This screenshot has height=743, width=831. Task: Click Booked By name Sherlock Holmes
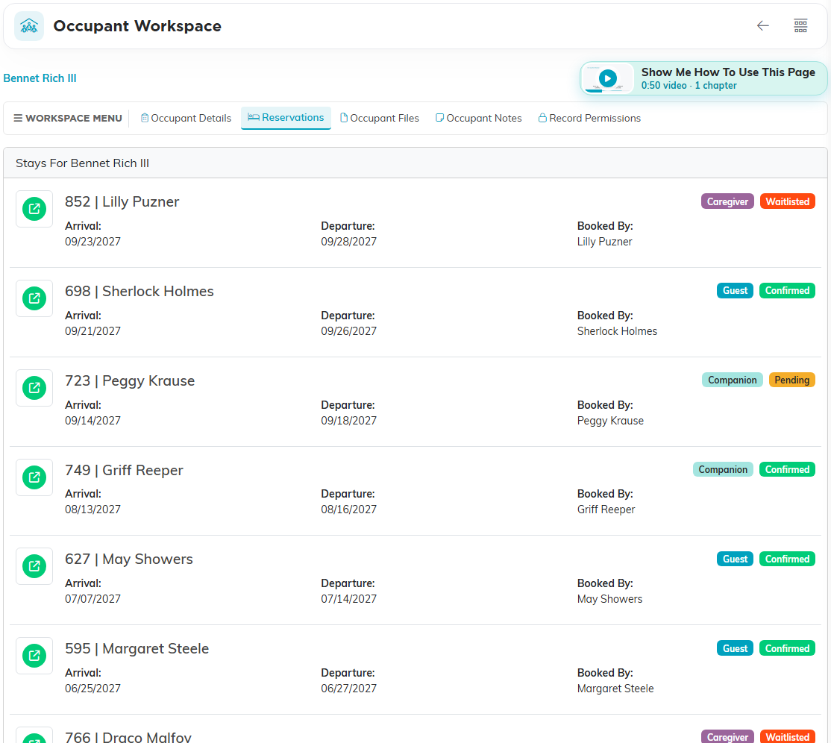[617, 331]
